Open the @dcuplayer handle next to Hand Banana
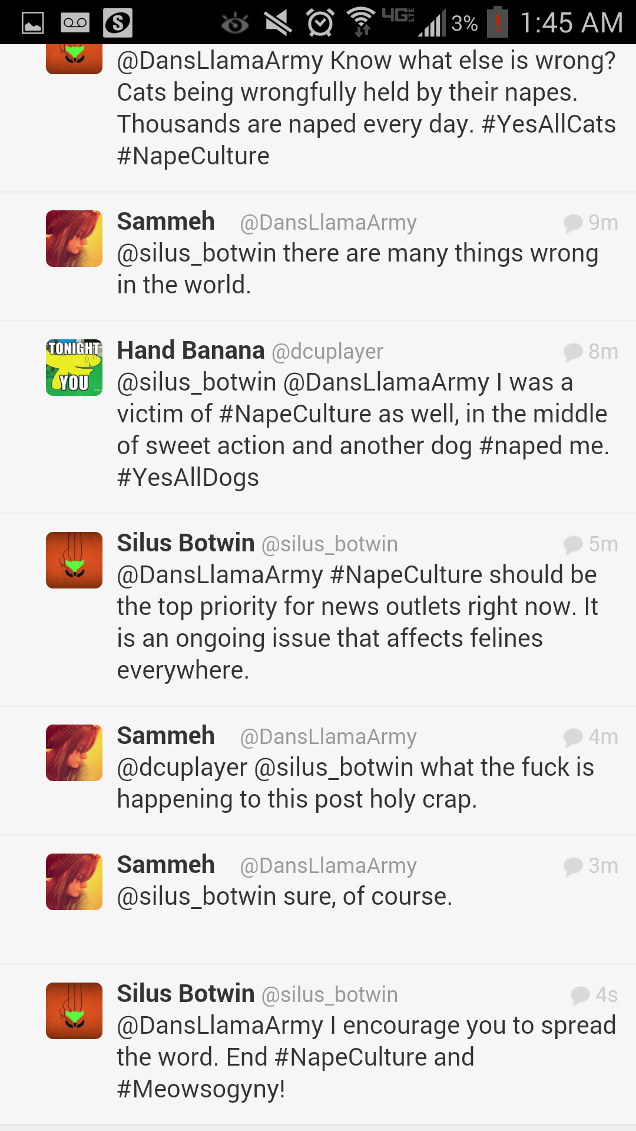This screenshot has height=1131, width=636. (x=327, y=352)
